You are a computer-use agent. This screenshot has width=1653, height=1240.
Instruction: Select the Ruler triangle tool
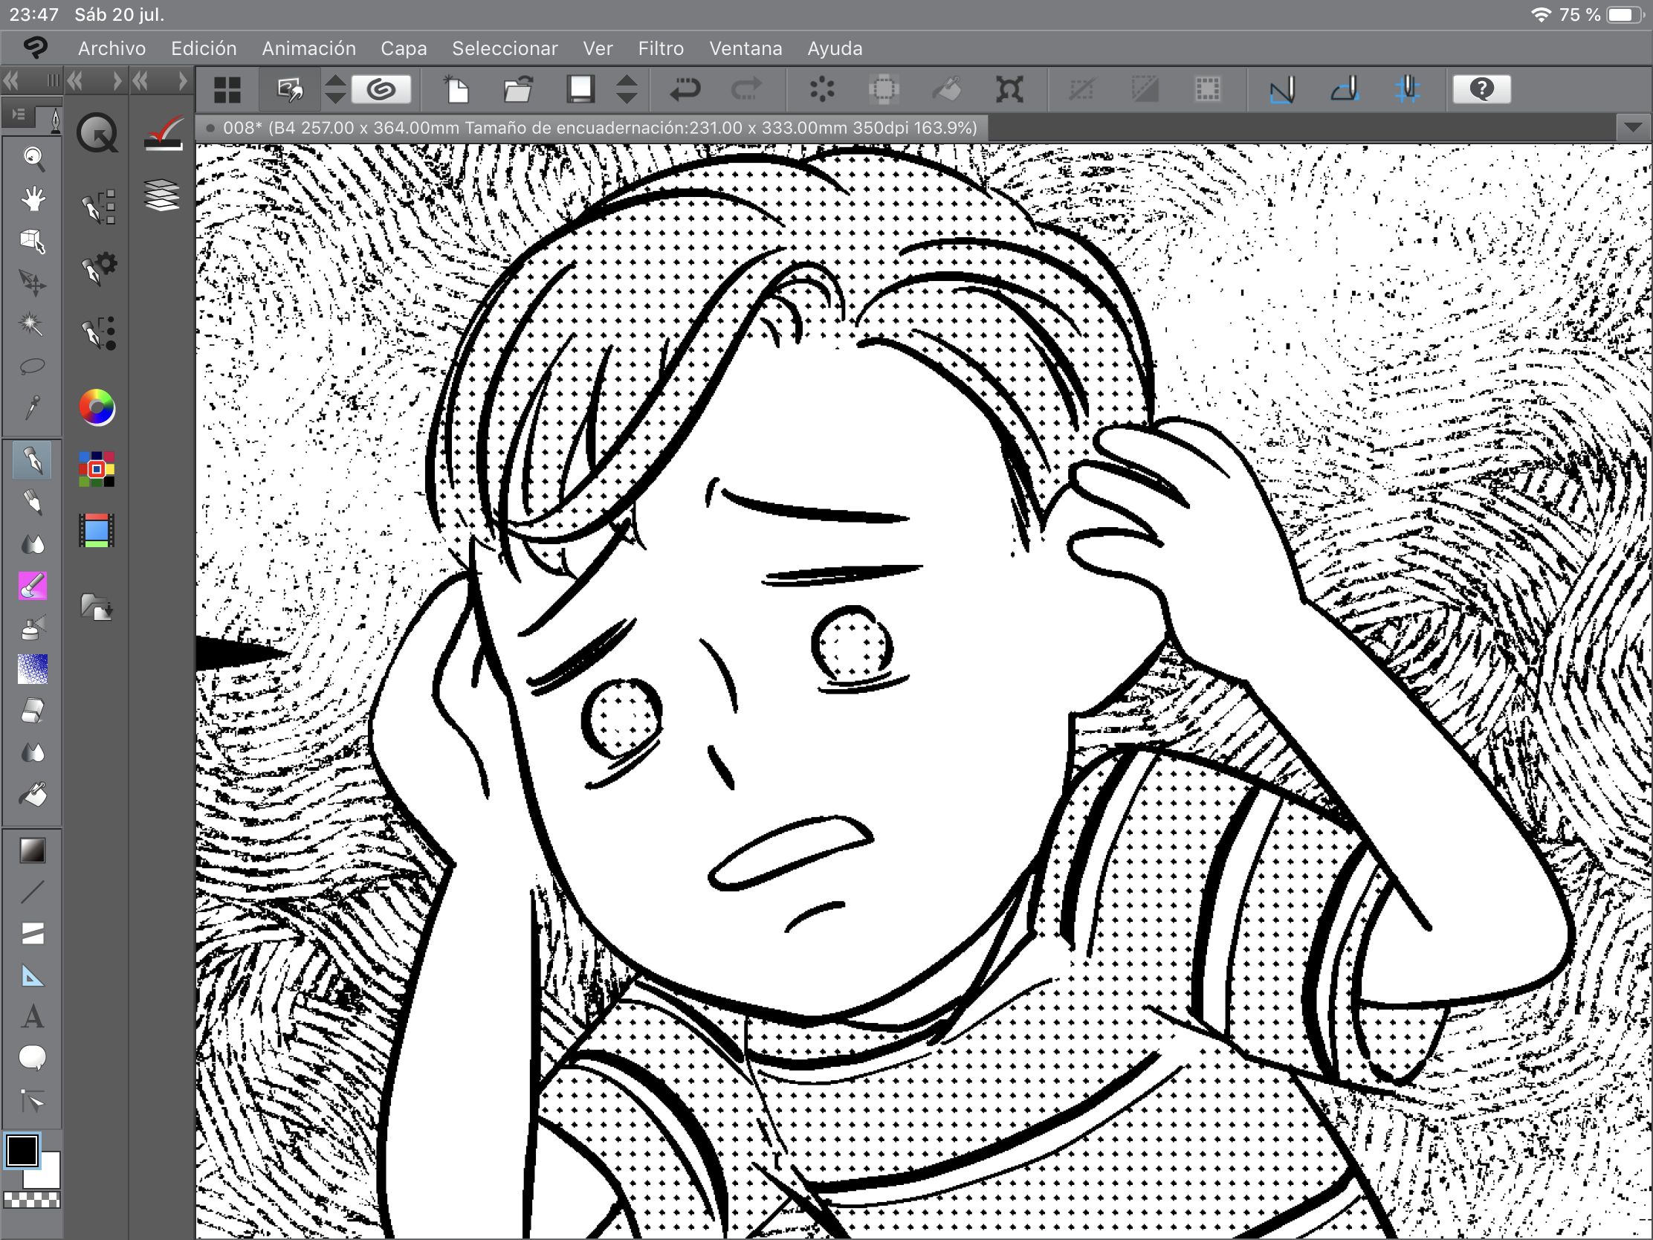click(32, 976)
